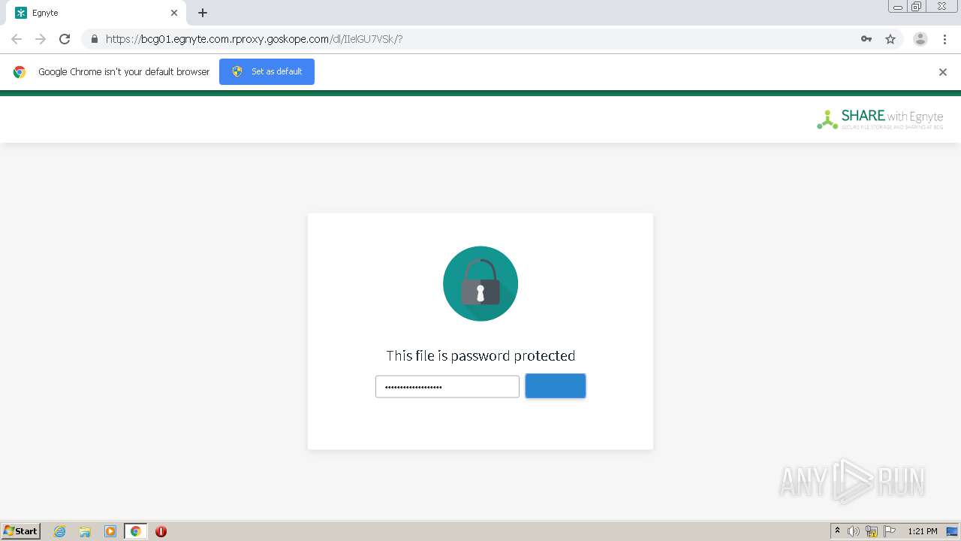The width and height of the screenshot is (961, 541).
Task: Restore down the Chrome window
Action: tap(917, 7)
